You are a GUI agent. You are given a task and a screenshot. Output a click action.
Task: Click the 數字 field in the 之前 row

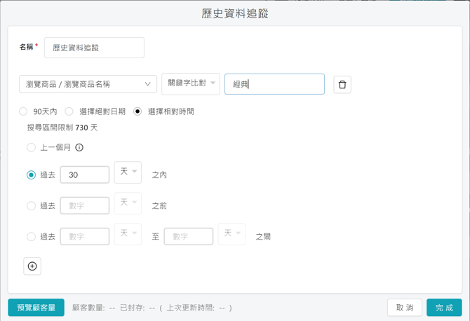(x=85, y=206)
